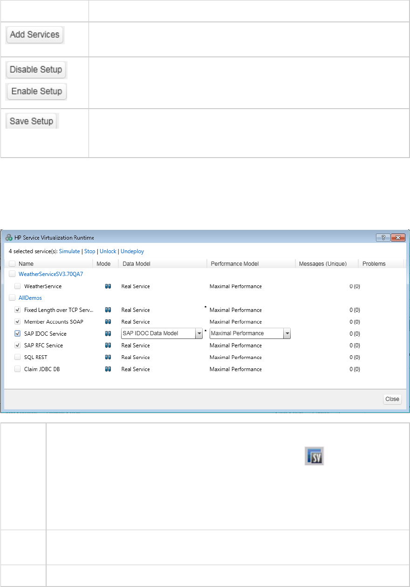The width and height of the screenshot is (410, 587).
Task: Click the Service Virtualization SV icon
Action: [314, 455]
